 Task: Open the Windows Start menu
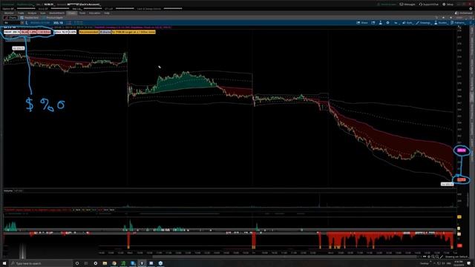[4, 263]
